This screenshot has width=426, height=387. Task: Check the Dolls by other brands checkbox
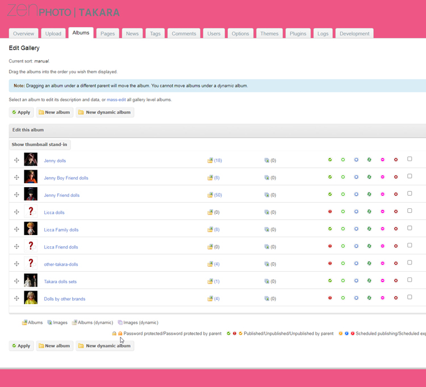click(x=410, y=297)
